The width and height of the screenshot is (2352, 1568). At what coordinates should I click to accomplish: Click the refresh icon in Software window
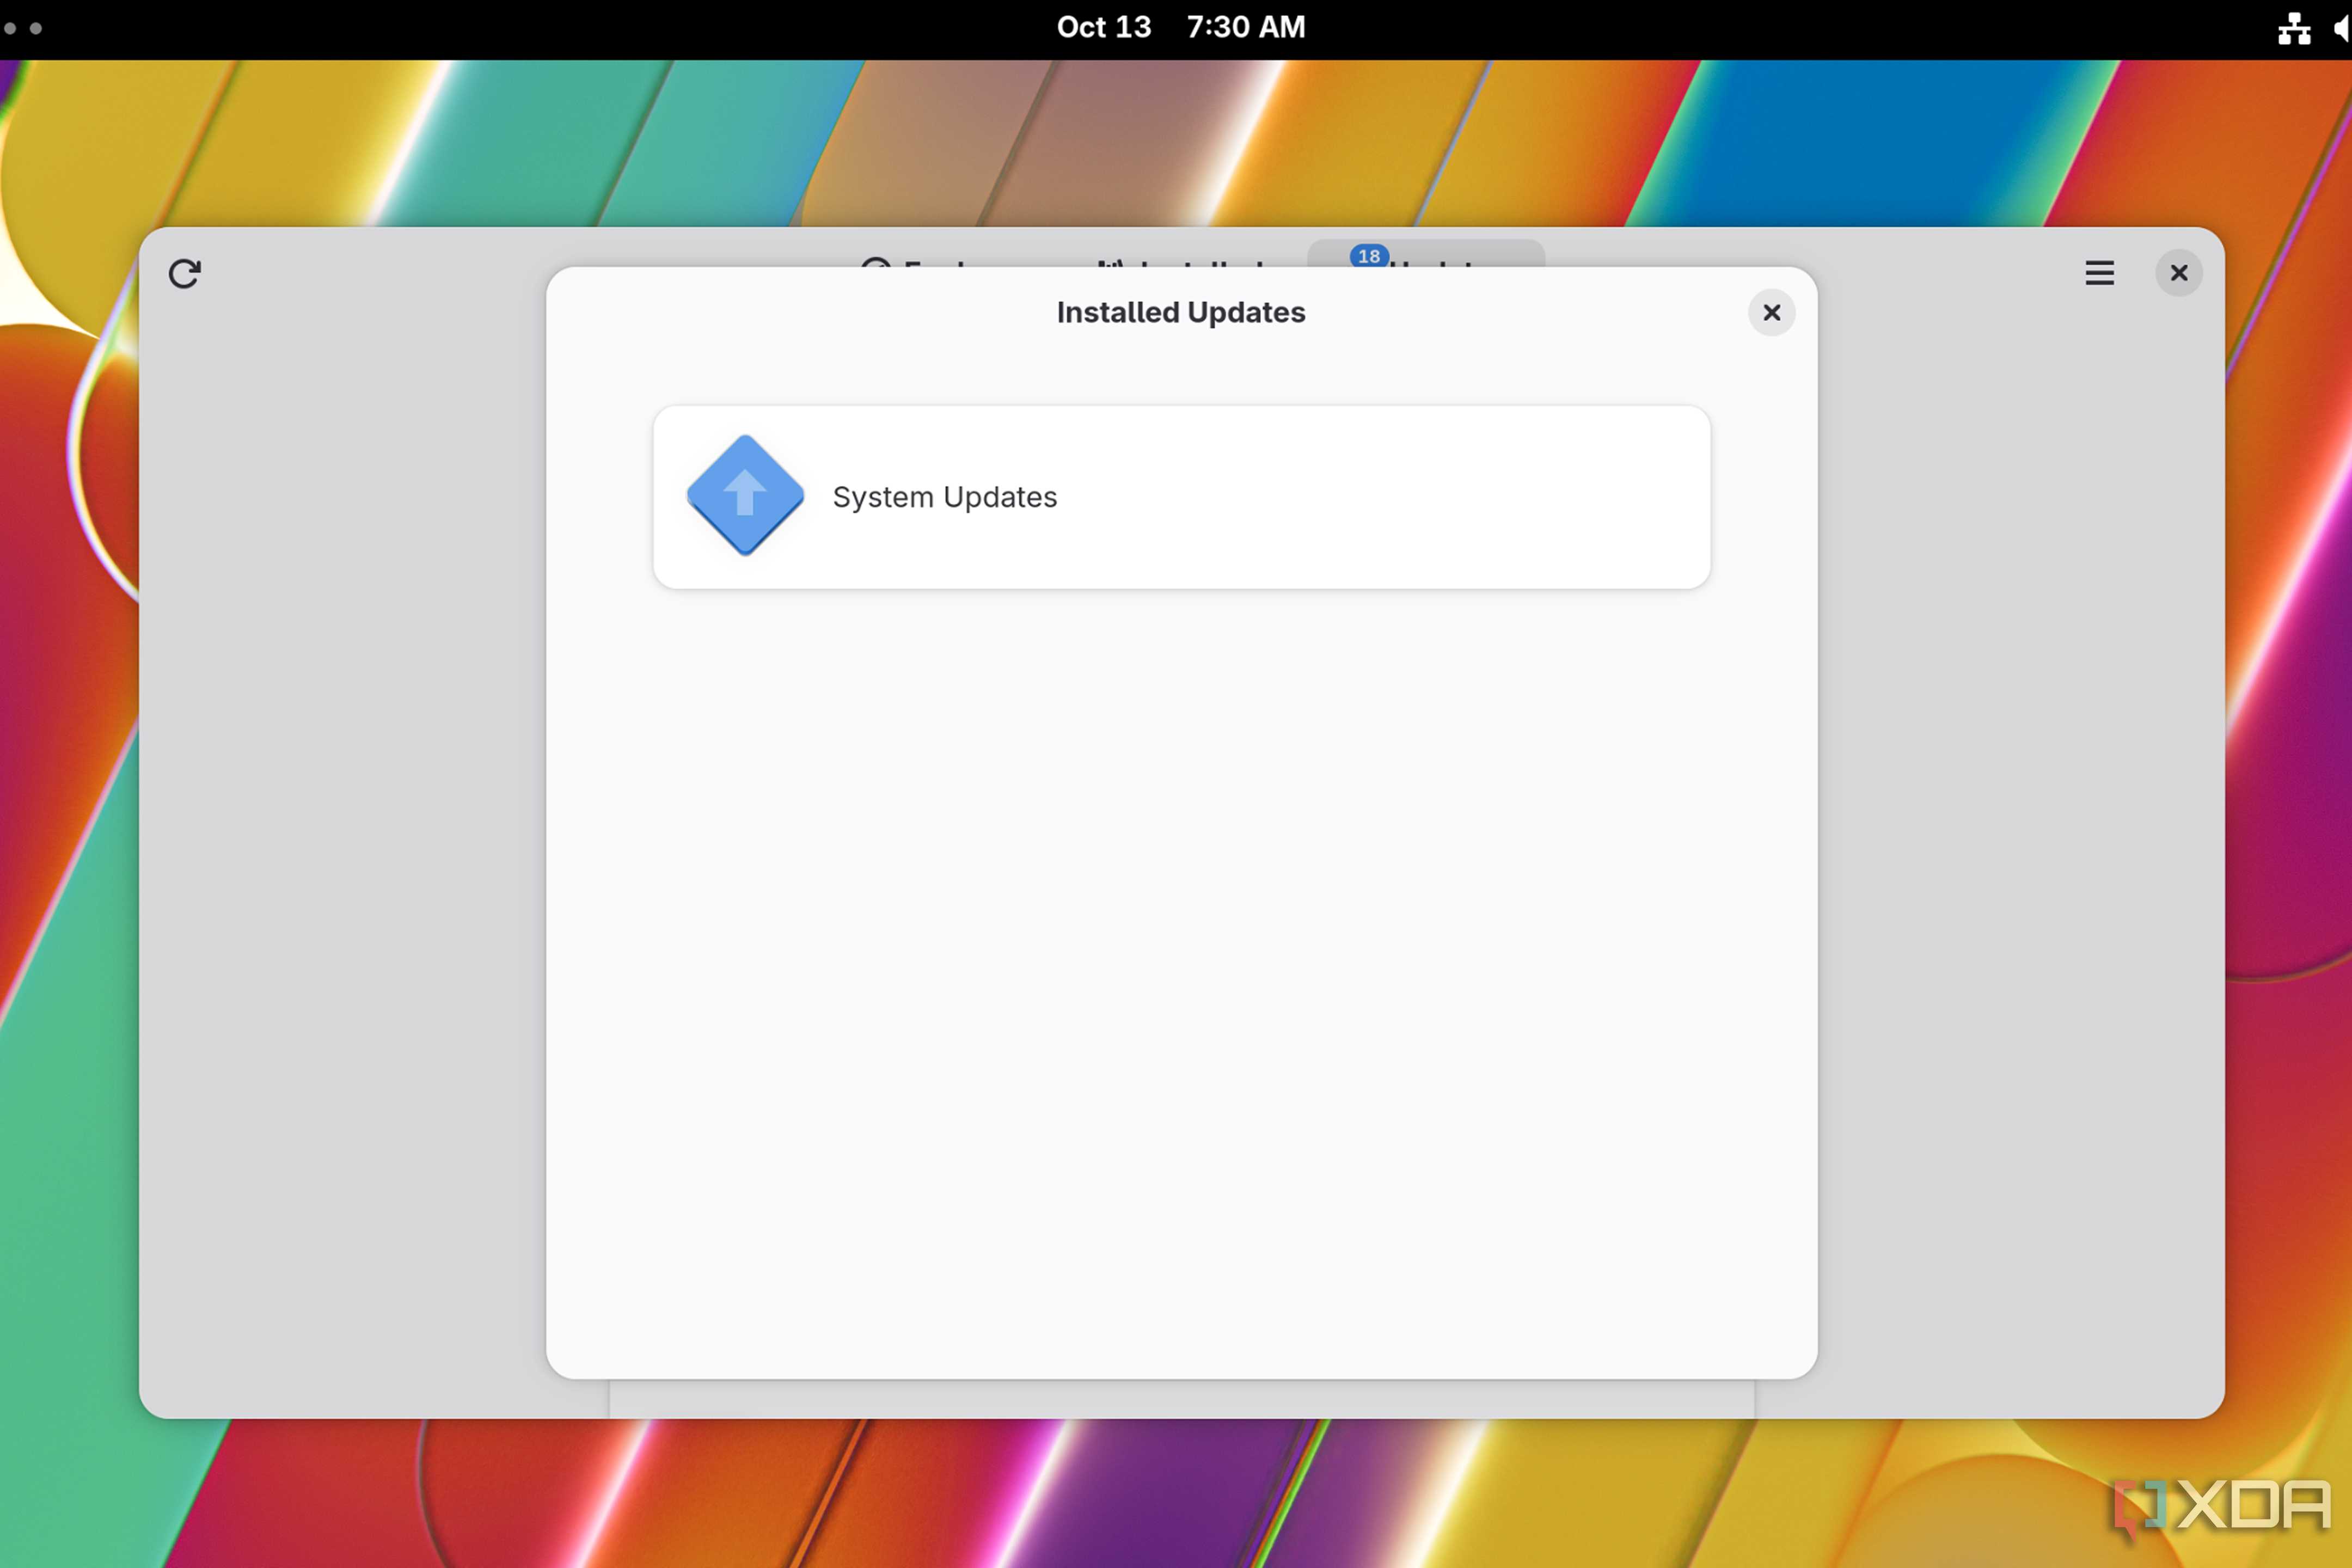pyautogui.click(x=184, y=273)
